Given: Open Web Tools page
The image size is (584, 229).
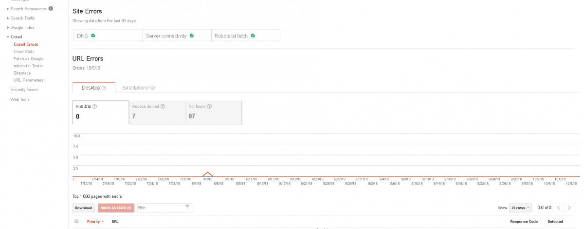Looking at the screenshot, I should click(x=20, y=99).
